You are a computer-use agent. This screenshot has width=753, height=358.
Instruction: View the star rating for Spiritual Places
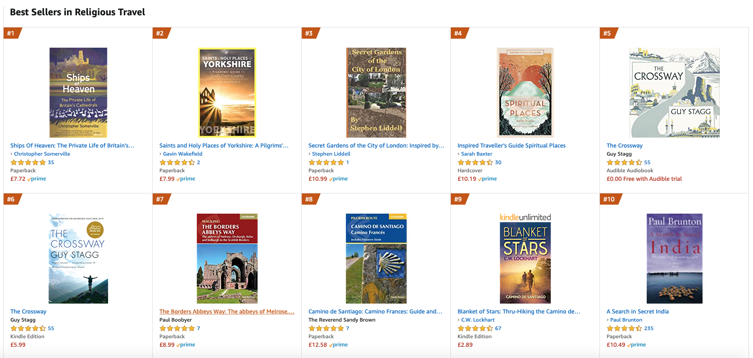[475, 162]
